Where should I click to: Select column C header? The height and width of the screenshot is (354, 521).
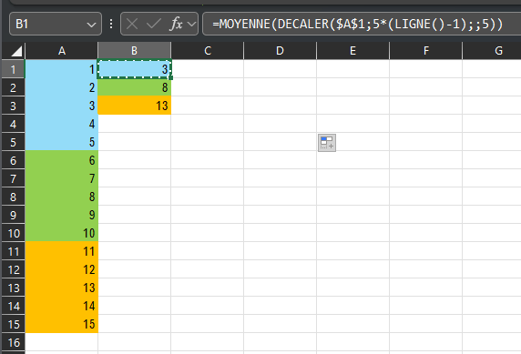click(208, 51)
